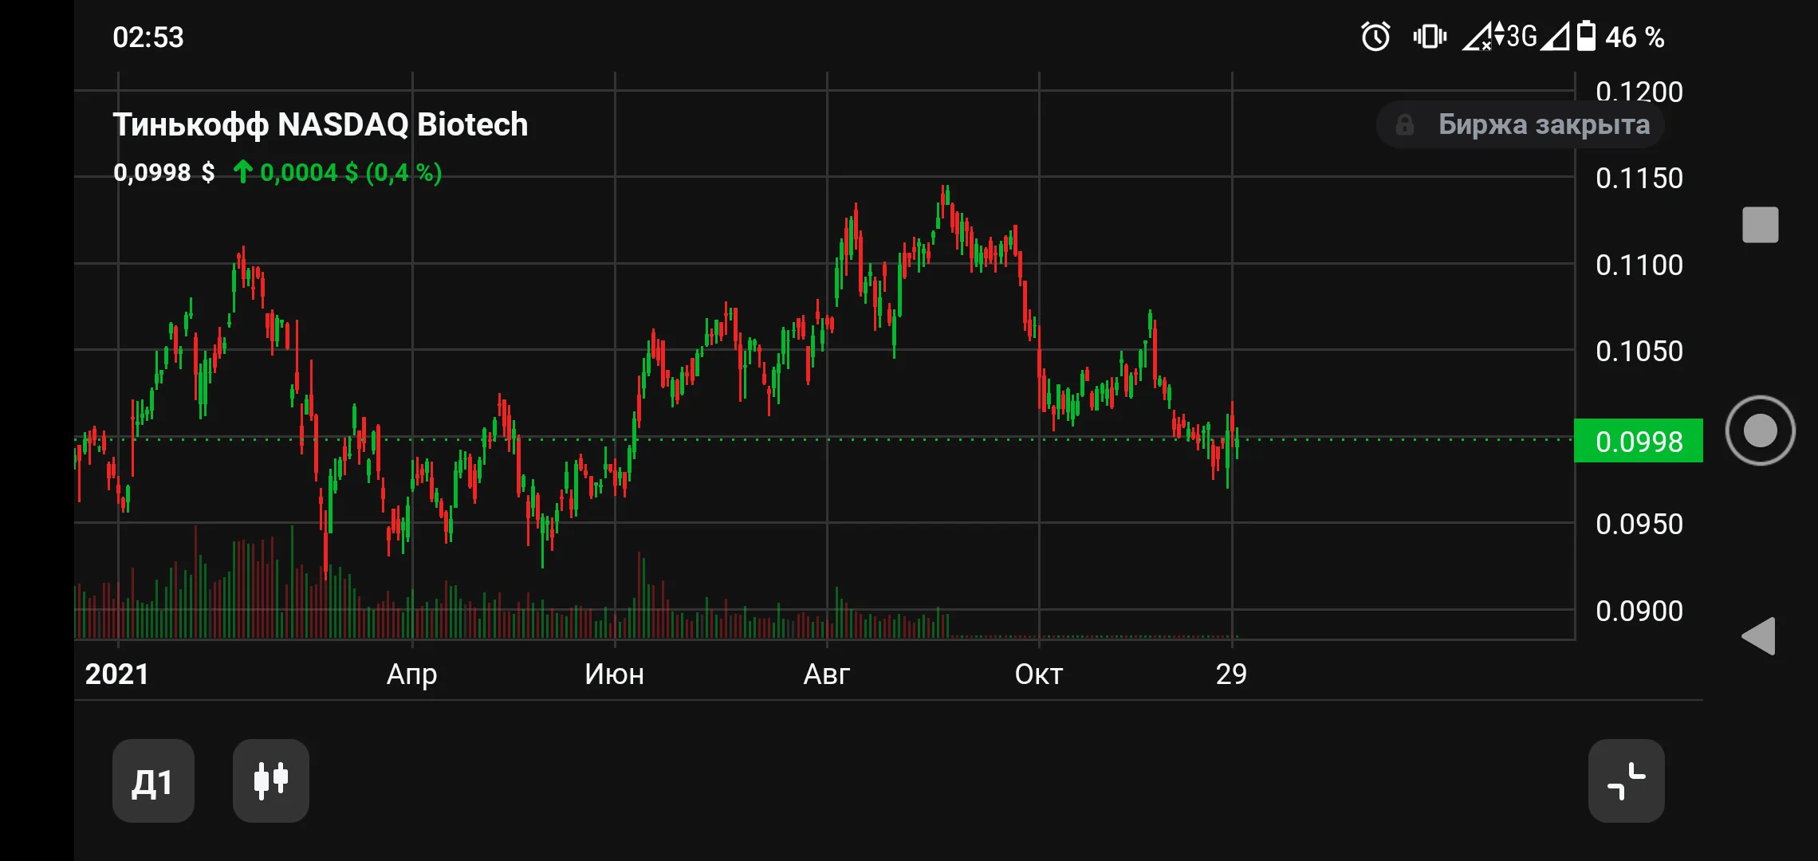Viewport: 1818px width, 861px height.
Task: Tap the 2021 date axis label
Action: [x=117, y=674]
